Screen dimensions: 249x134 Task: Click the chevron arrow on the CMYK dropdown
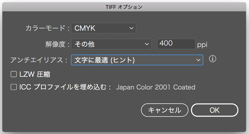pos(131,29)
